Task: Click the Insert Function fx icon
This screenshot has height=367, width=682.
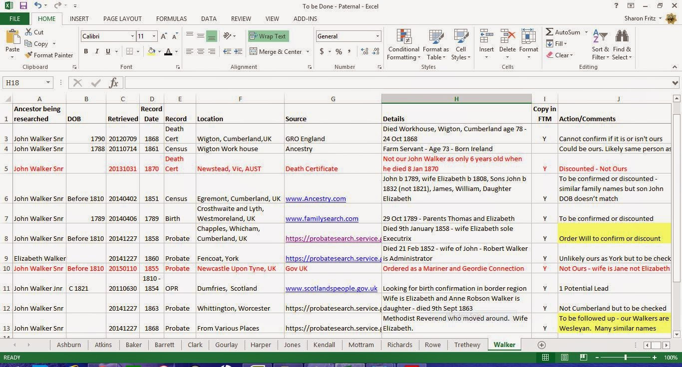Action: pos(113,83)
